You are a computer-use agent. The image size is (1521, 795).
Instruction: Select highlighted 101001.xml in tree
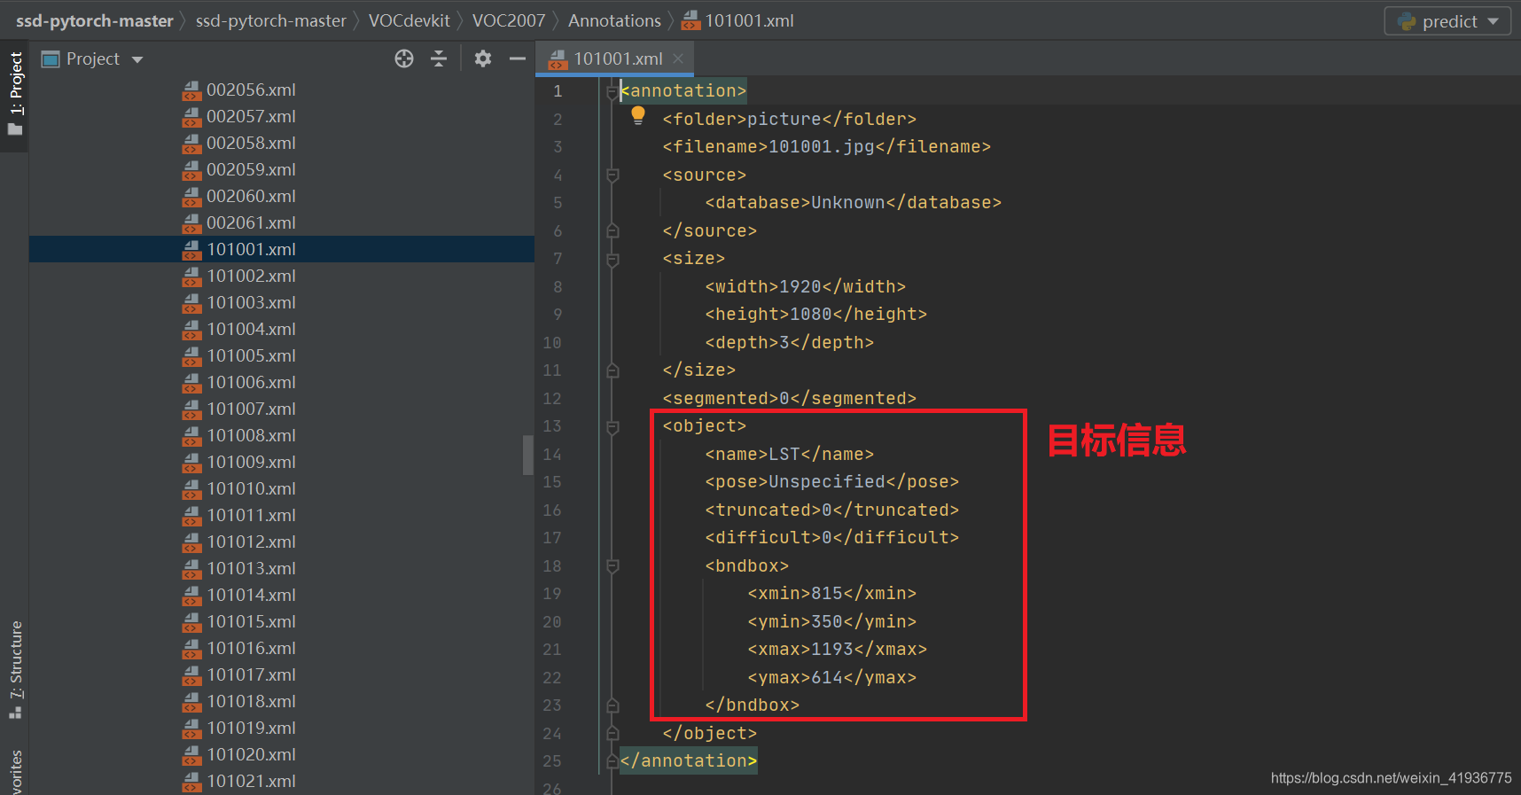tap(282, 249)
